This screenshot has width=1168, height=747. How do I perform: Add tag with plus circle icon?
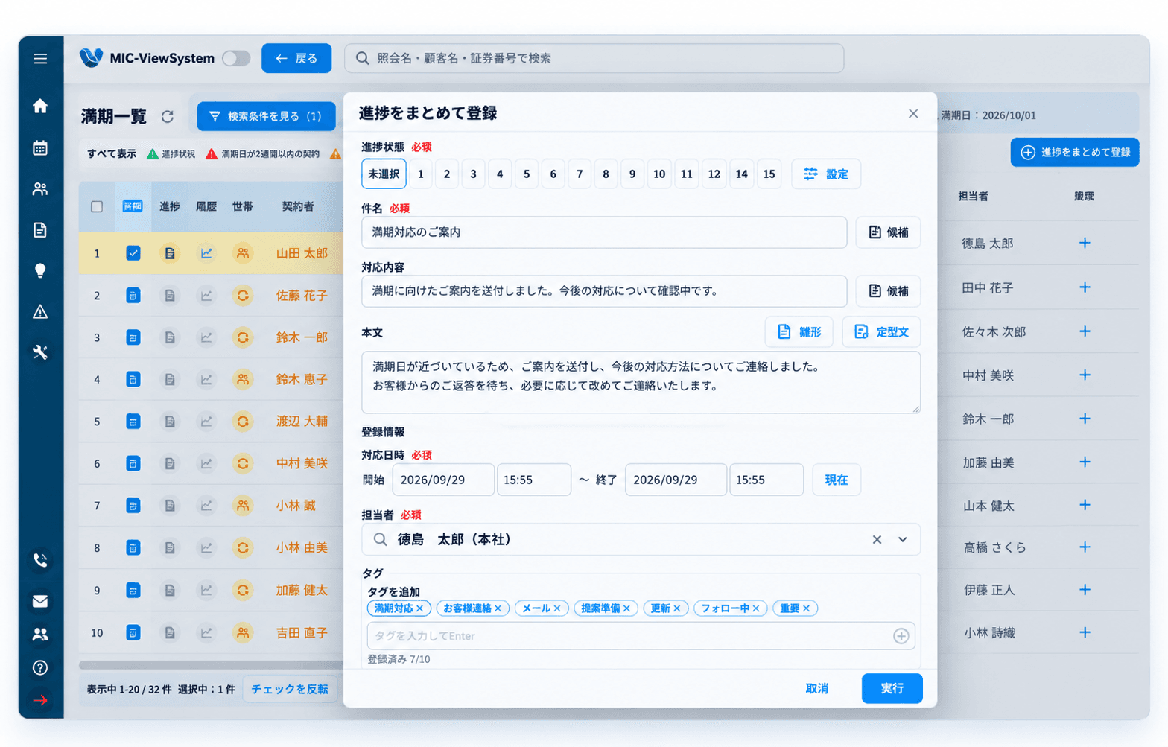click(x=901, y=636)
